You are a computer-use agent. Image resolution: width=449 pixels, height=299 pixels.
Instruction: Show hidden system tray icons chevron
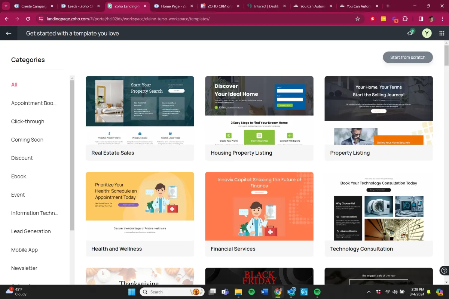[x=369, y=292]
